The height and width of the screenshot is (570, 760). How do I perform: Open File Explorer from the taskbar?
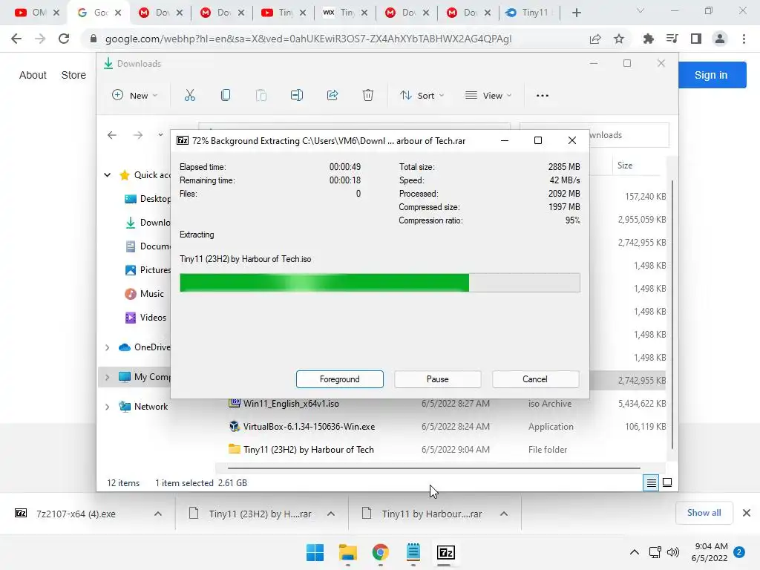[x=348, y=552]
